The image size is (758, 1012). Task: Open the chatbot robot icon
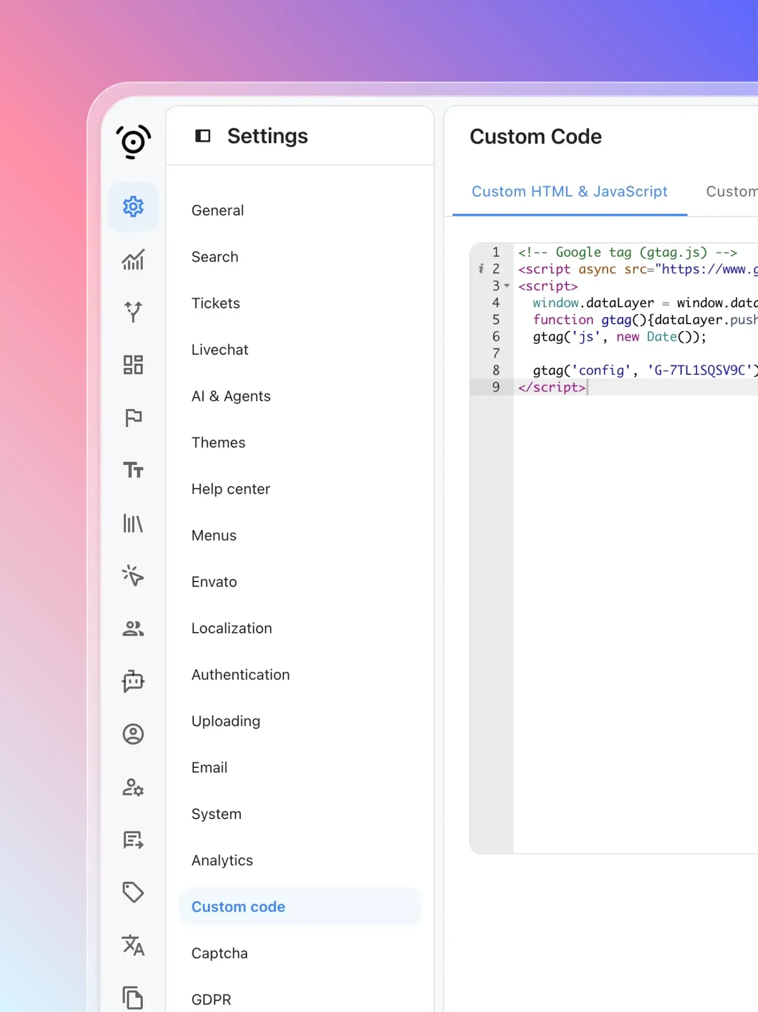coord(133,681)
